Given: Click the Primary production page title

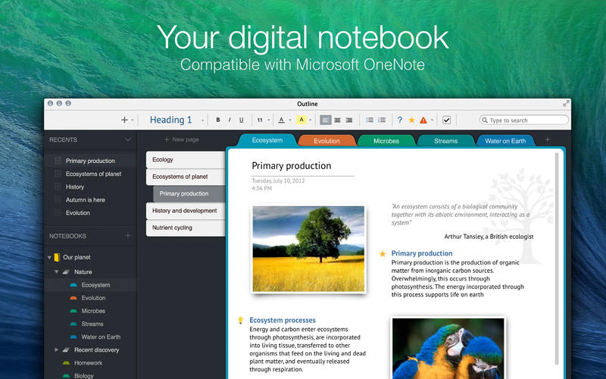Looking at the screenshot, I should [292, 166].
